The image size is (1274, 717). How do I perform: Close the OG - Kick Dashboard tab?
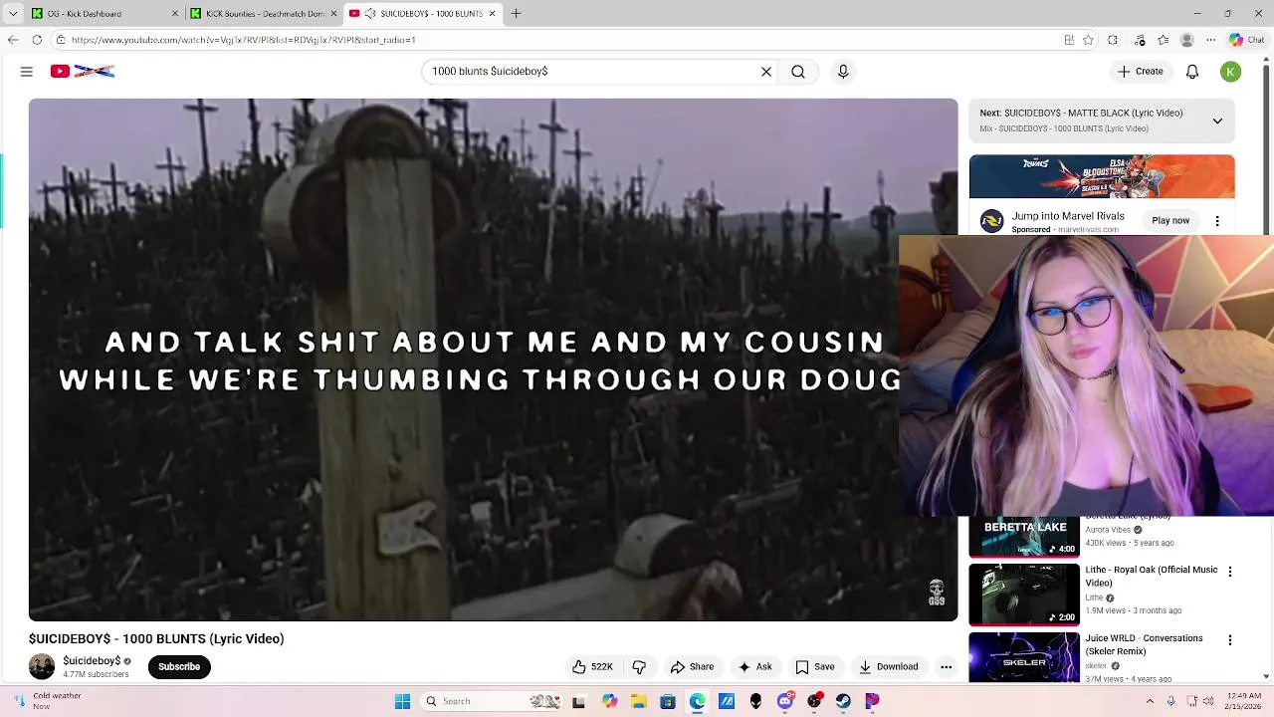[175, 14]
